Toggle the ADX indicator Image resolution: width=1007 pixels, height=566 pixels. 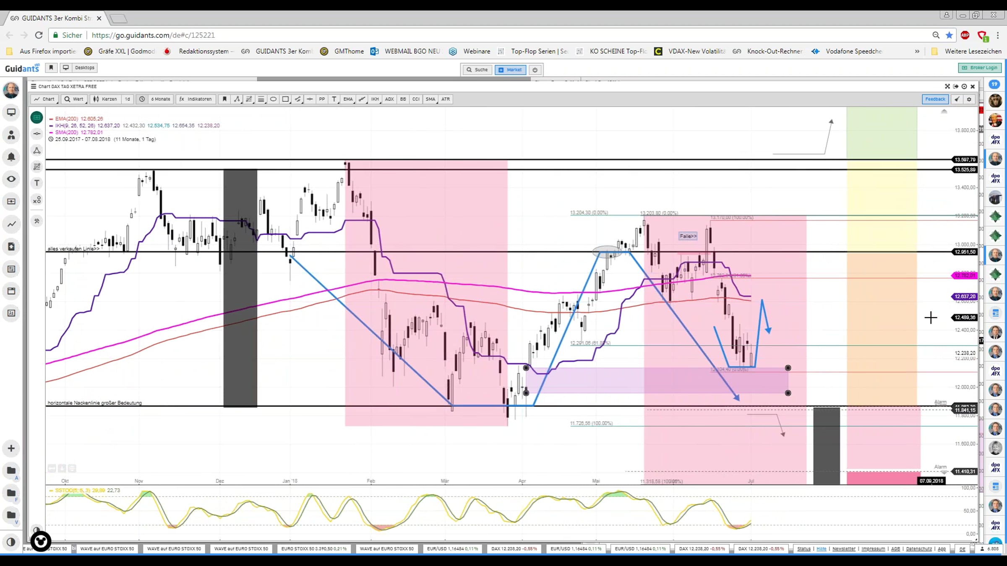389,99
